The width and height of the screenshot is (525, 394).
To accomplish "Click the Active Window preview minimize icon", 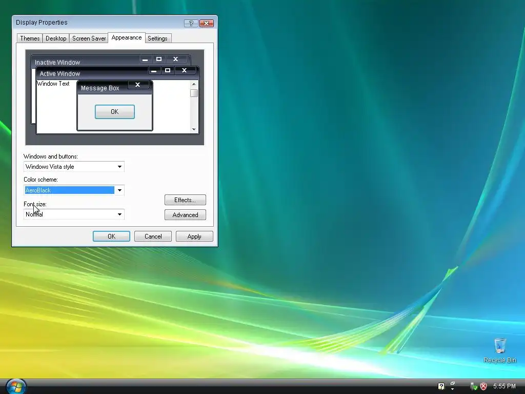I will tap(154, 70).
